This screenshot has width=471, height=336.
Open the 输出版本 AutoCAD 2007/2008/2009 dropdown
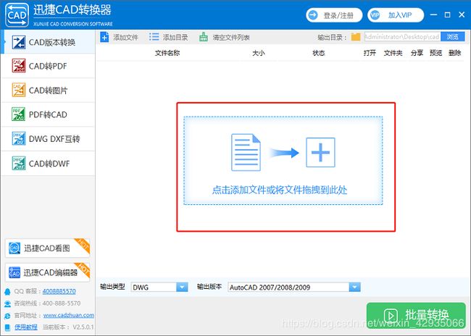(294, 287)
